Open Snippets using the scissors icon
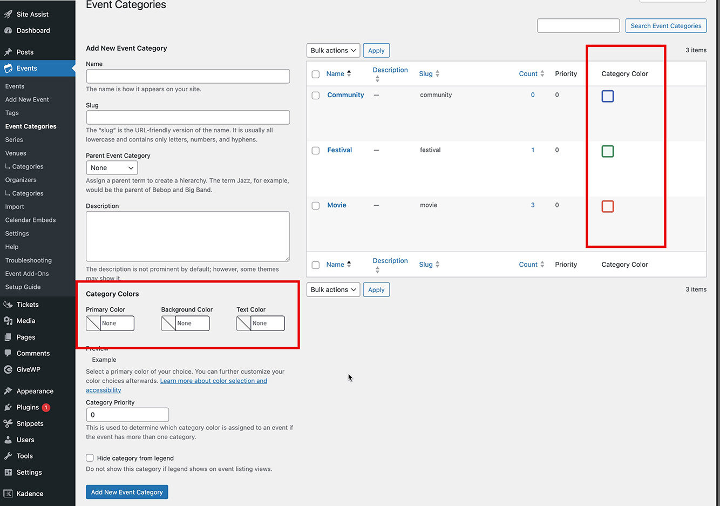 click(8, 423)
